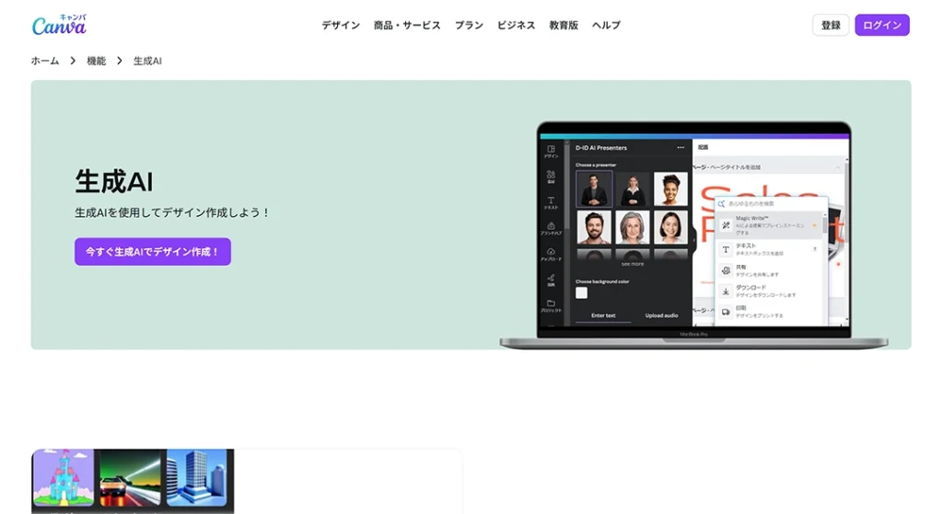Go to ホーム via breadcrumb link
This screenshot has width=943, height=514.
(45, 61)
